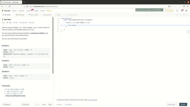Switch to the Solution tab
The height and width of the screenshot is (107, 190).
(20, 15)
